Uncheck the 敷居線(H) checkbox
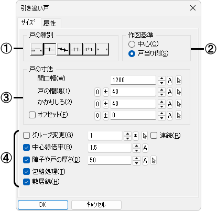The height and width of the screenshot is (211, 217). pyautogui.click(x=26, y=182)
